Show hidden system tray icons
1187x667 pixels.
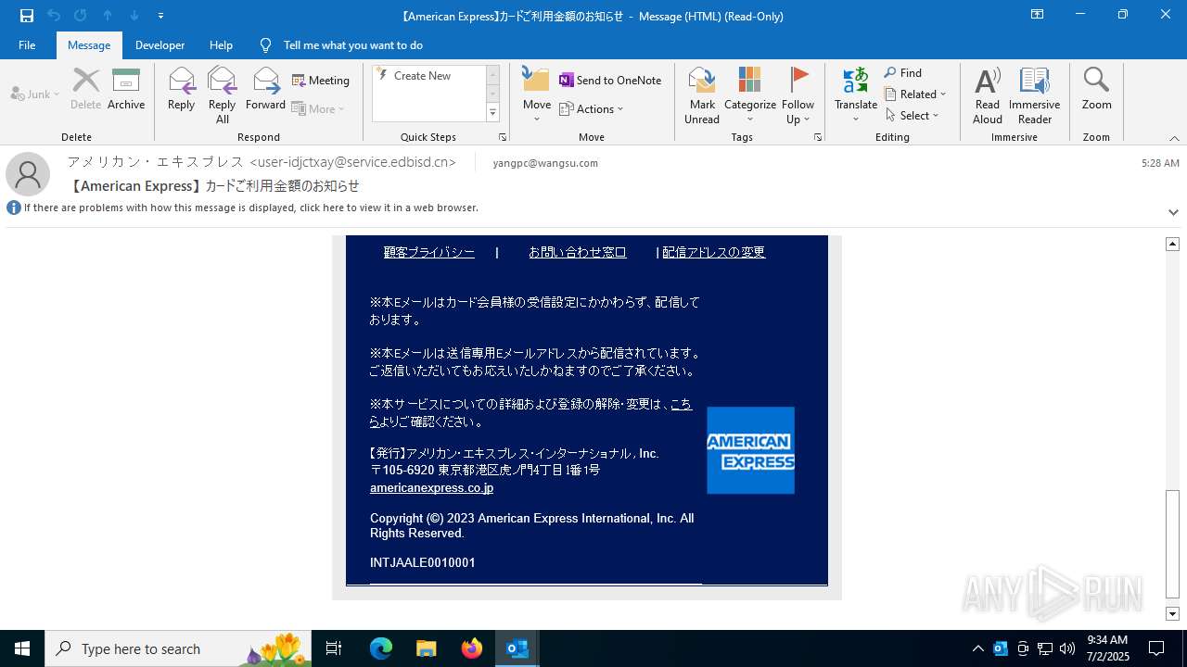pyautogui.click(x=977, y=648)
